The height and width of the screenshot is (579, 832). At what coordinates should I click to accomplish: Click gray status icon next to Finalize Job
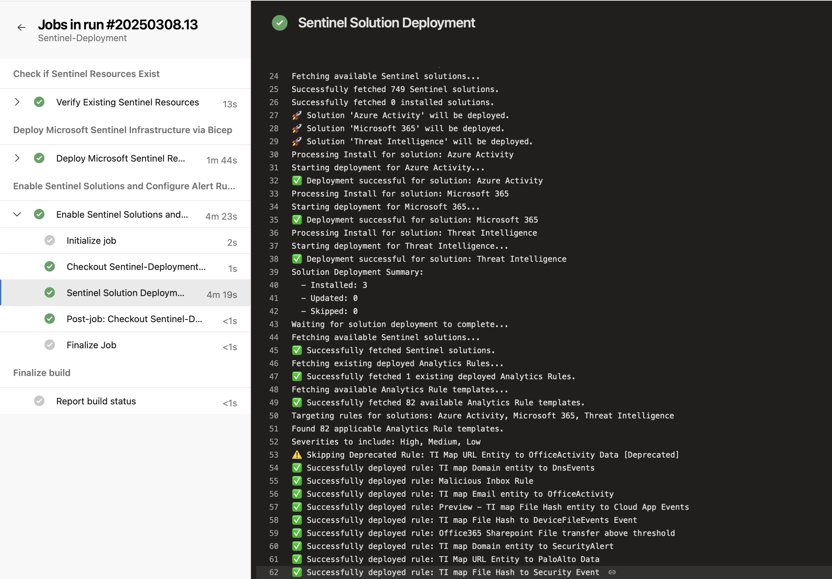[50, 345]
